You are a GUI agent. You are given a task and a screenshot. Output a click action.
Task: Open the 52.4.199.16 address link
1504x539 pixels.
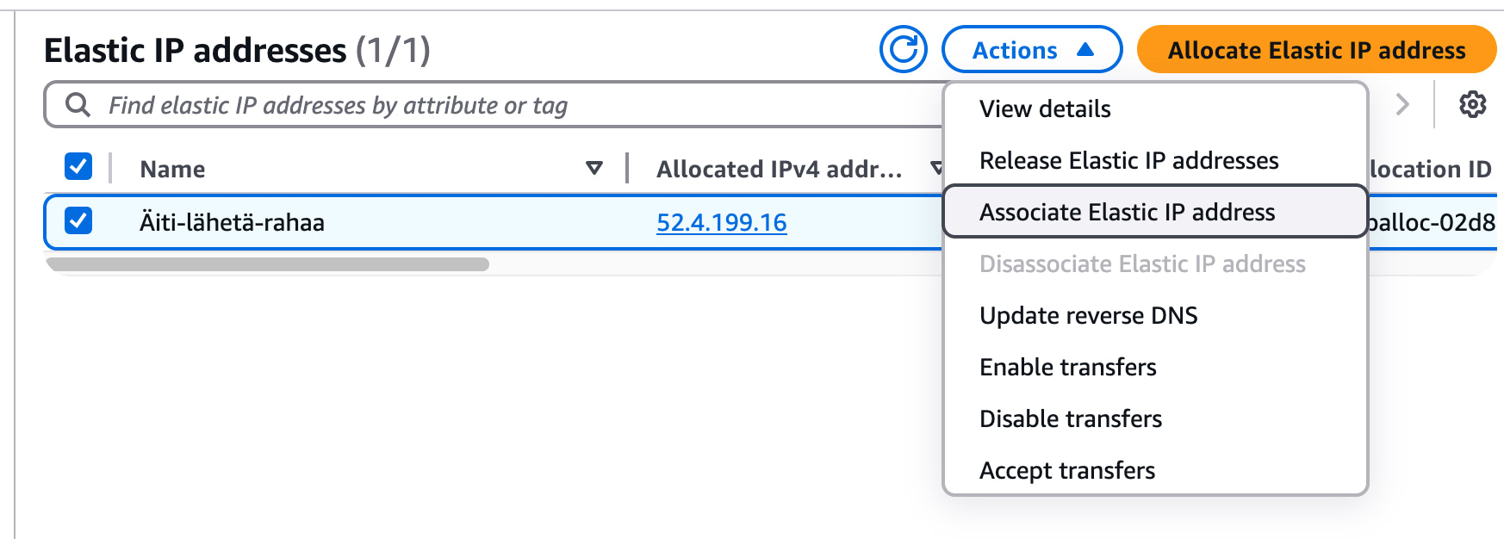pos(721,223)
